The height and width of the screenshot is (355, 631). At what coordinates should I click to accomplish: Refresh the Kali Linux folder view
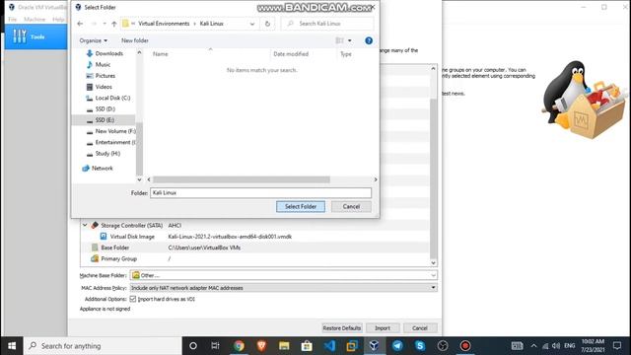coord(267,24)
